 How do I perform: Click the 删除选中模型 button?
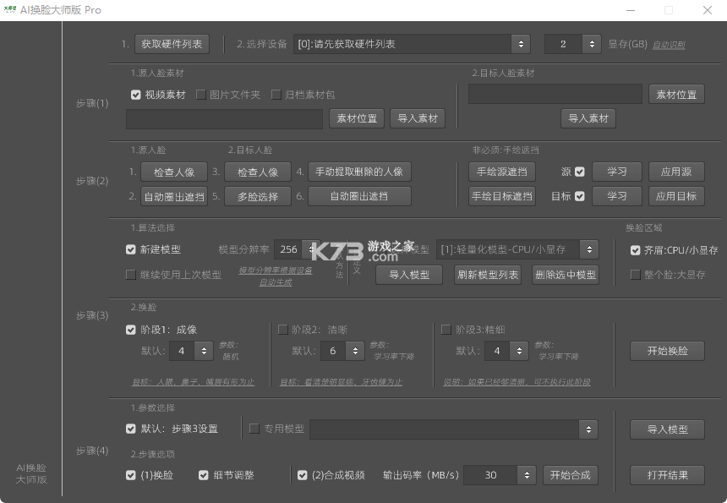point(566,275)
